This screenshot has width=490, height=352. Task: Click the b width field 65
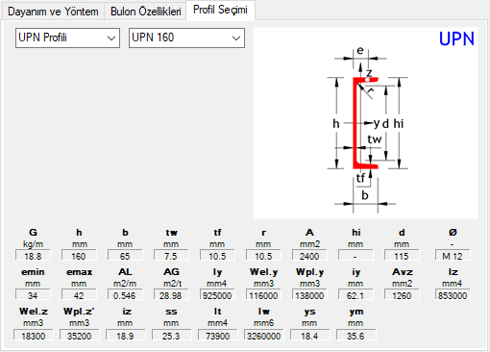tap(125, 256)
